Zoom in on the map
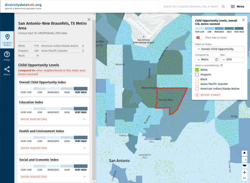 point(244,172)
